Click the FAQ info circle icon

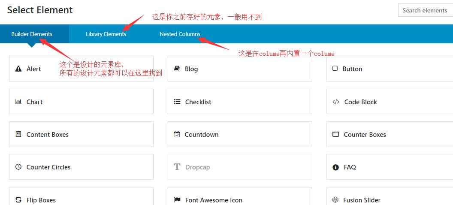(x=335, y=167)
